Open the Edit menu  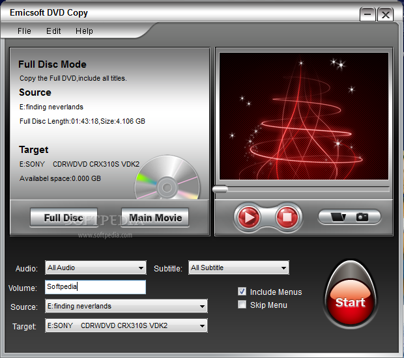click(53, 31)
